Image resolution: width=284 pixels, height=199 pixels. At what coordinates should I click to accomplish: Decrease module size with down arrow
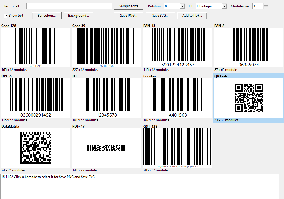(266, 8)
